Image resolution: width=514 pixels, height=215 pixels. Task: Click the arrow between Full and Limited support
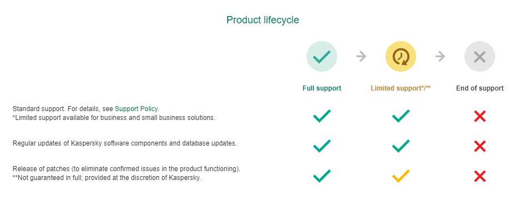[361, 56]
